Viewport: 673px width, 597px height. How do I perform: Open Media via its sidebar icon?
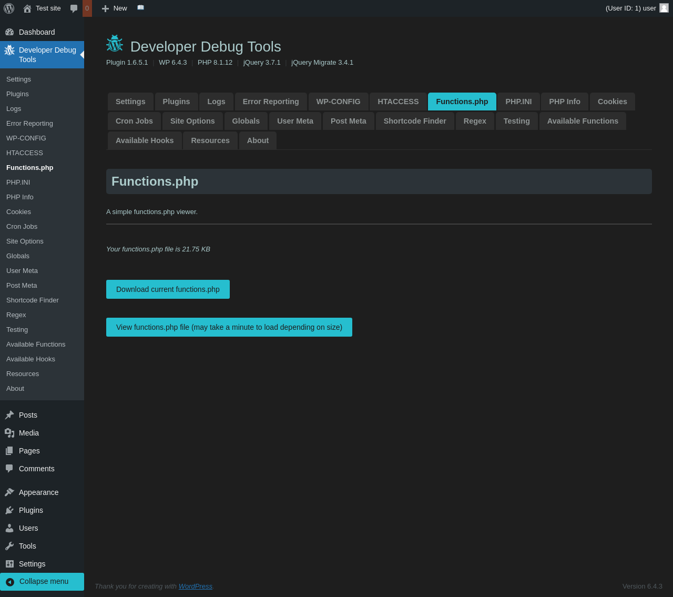click(x=9, y=433)
